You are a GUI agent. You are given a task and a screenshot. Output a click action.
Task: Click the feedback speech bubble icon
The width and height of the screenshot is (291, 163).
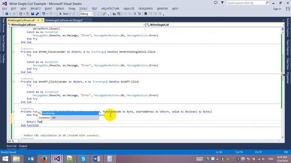point(216,3)
